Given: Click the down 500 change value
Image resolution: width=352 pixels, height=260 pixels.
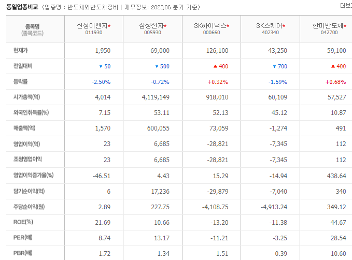Looking at the screenshot, I should (x=162, y=66).
